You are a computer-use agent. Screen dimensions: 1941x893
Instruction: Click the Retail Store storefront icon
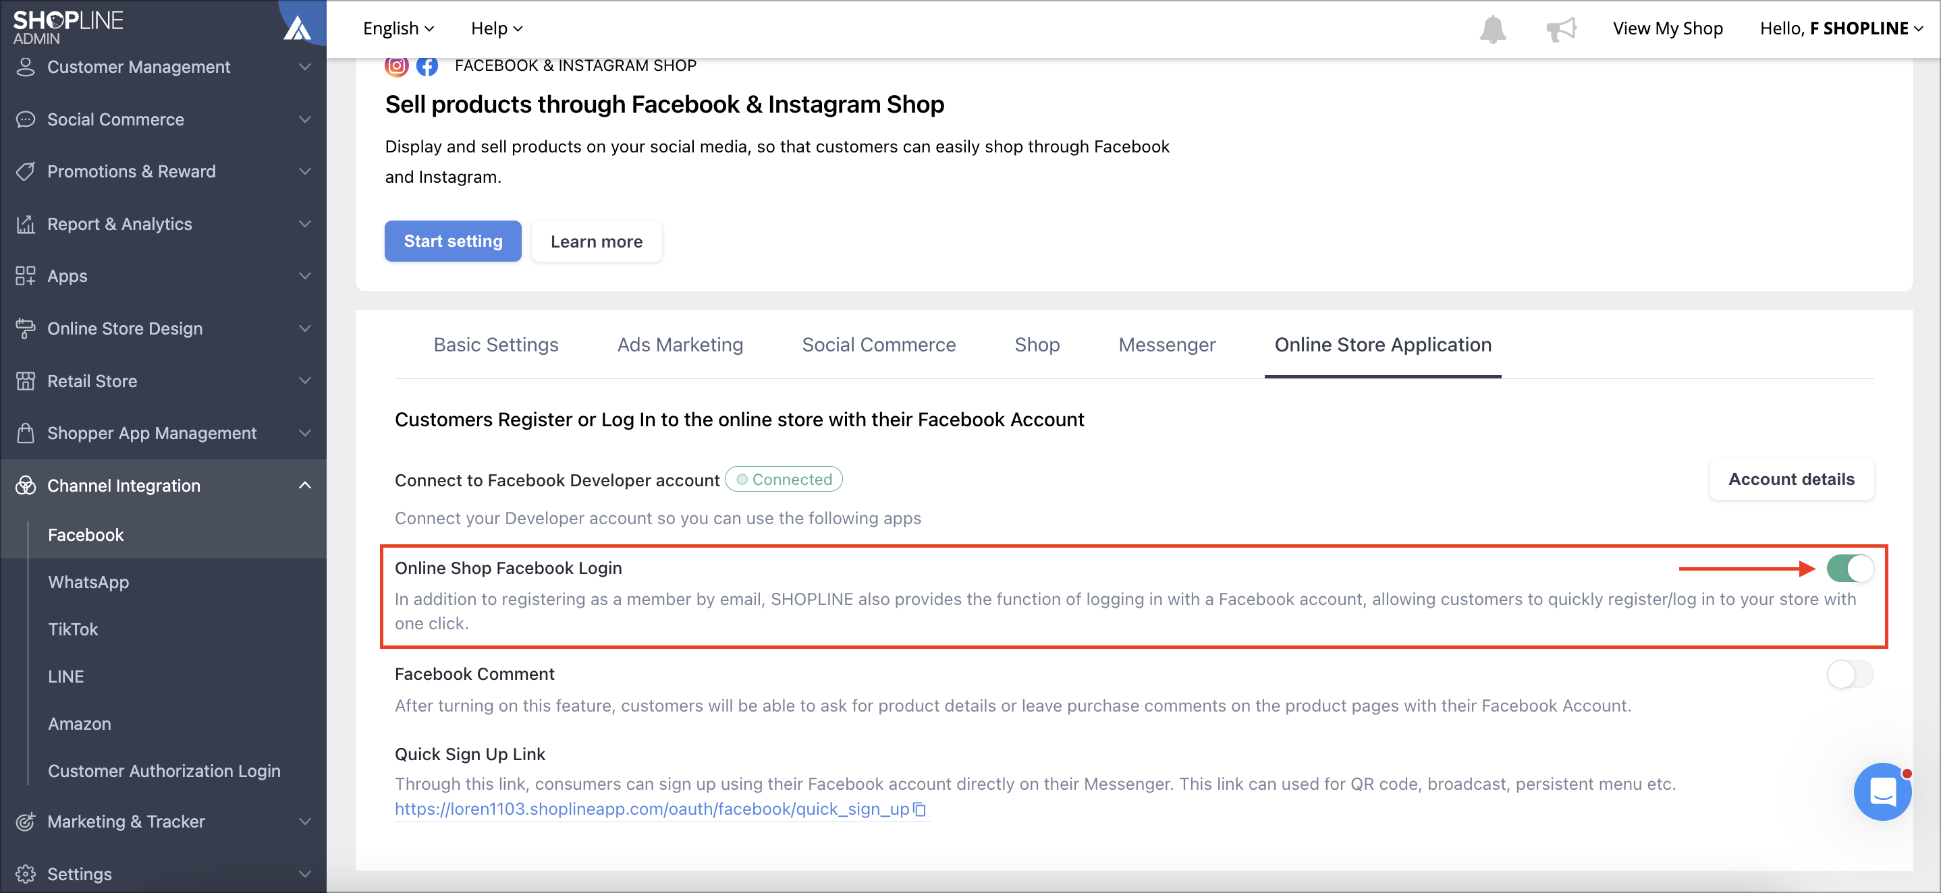pyautogui.click(x=26, y=381)
